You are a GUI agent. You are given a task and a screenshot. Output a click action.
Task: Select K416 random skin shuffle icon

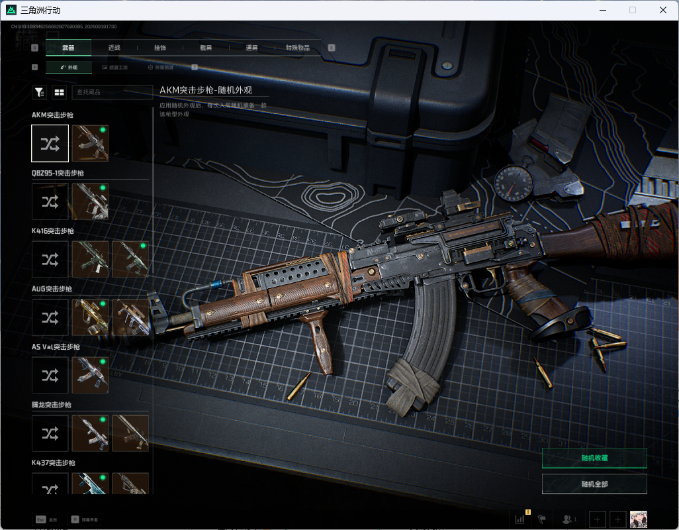pyautogui.click(x=50, y=260)
